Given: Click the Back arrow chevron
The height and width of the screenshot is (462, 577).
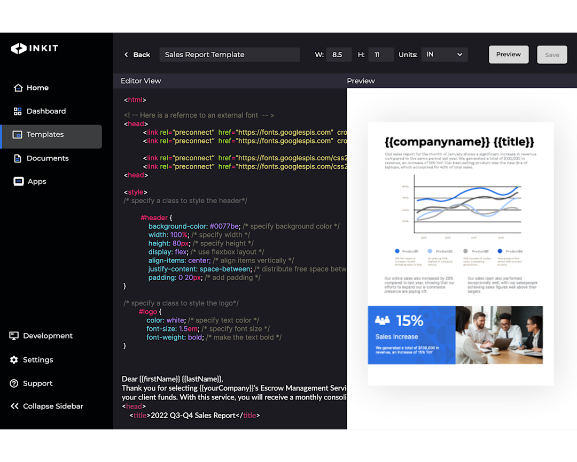Looking at the screenshot, I should [126, 55].
